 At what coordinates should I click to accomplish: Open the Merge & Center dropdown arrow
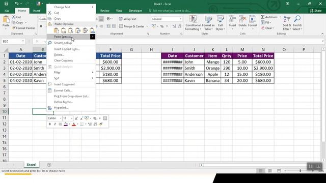click(147, 26)
